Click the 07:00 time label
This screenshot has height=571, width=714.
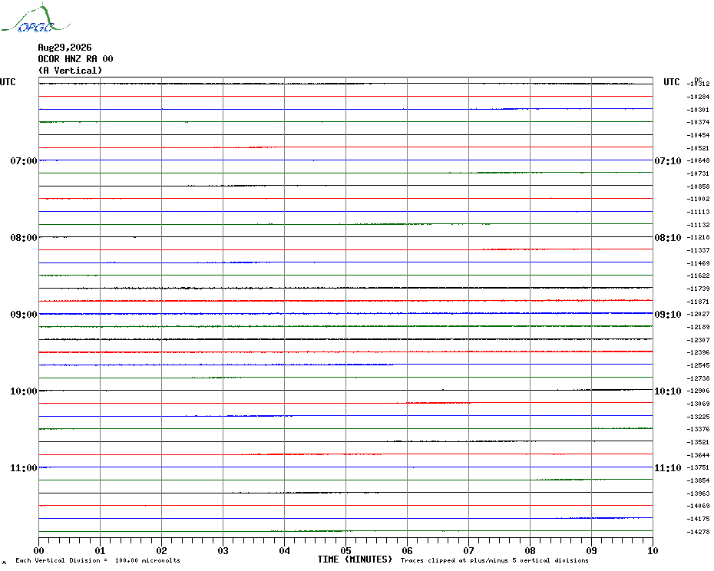click(x=24, y=160)
